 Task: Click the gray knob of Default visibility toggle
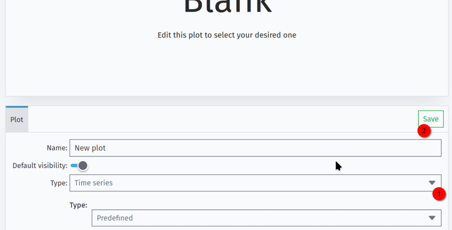tap(83, 165)
